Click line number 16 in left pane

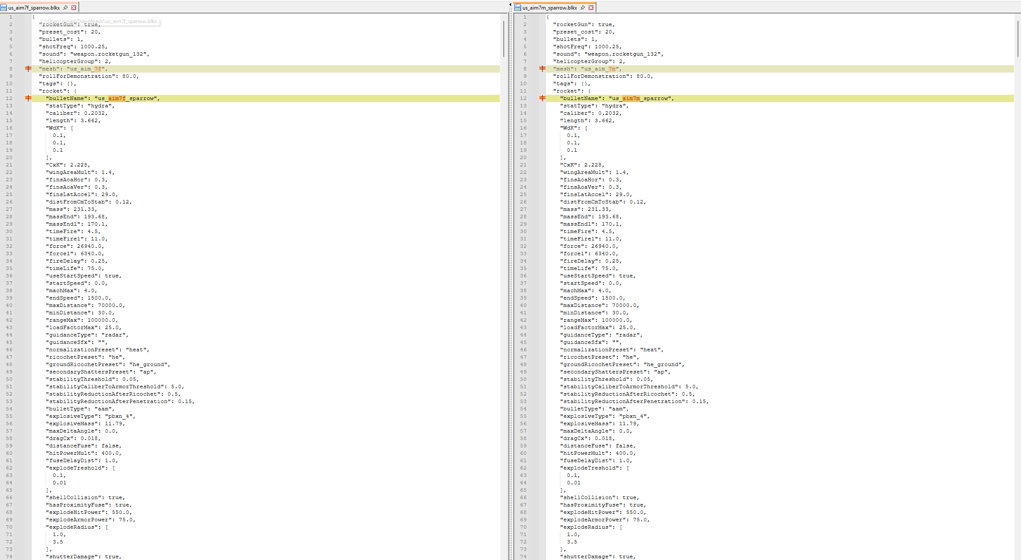coord(9,128)
